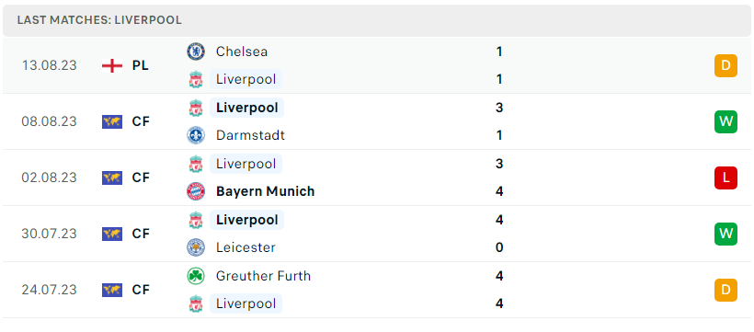Click the Greuther Furth clover crest
This screenshot has width=754, height=332.
tap(196, 276)
